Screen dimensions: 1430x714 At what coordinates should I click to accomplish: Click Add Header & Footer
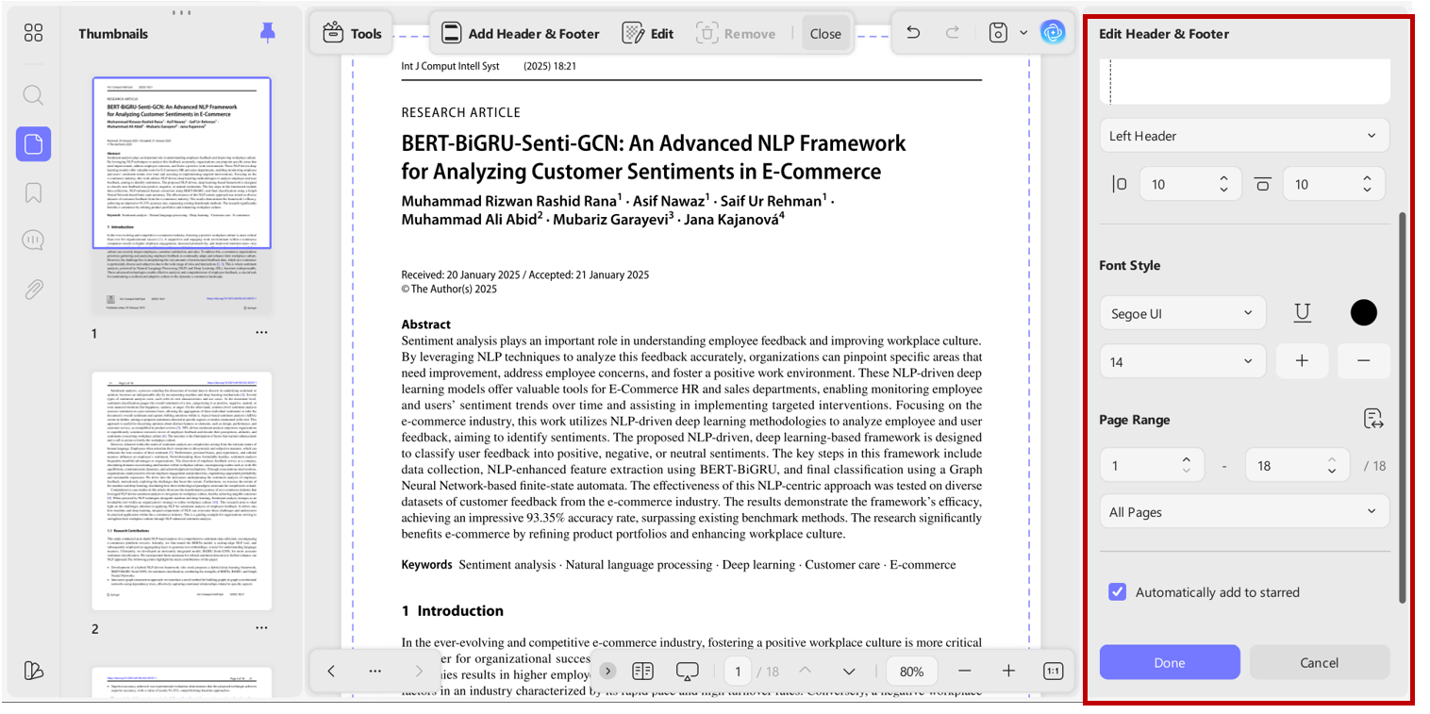[x=520, y=34]
